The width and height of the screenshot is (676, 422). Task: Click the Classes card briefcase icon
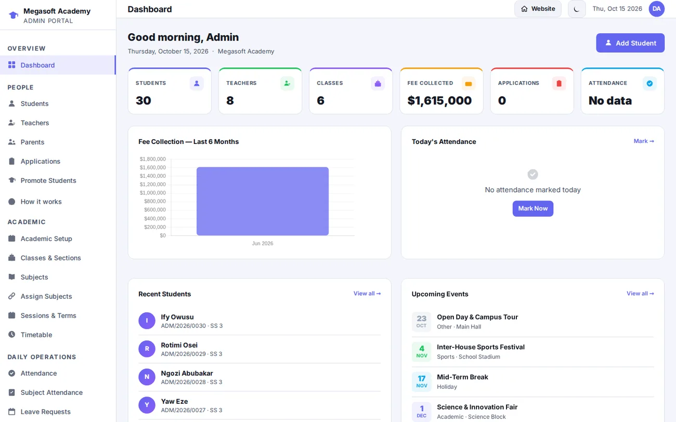pyautogui.click(x=378, y=84)
